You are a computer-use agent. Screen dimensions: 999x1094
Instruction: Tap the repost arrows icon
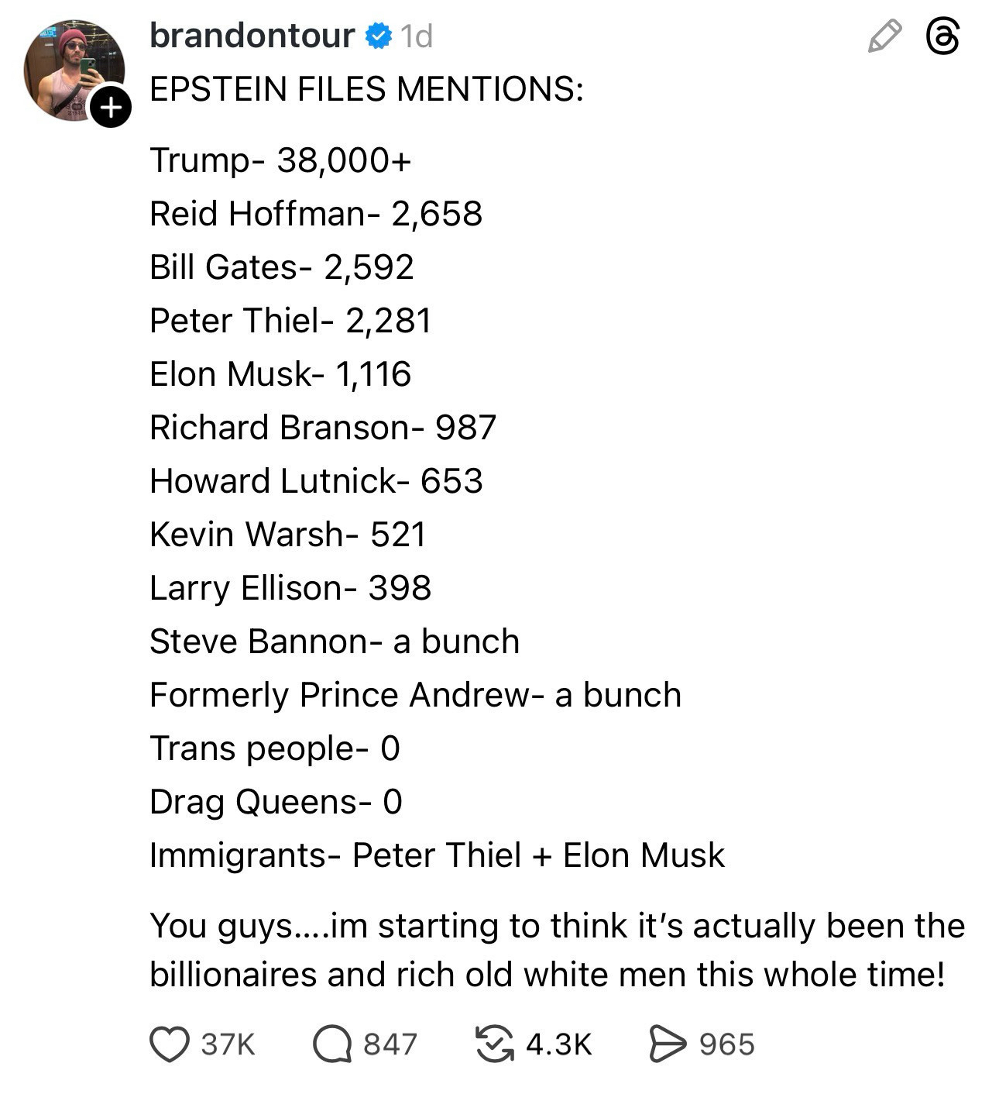tap(495, 1044)
